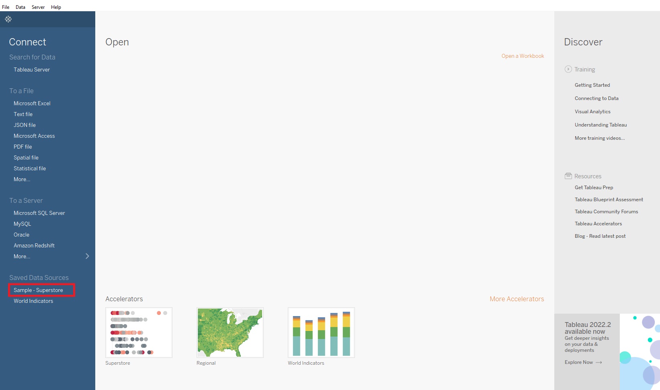
Task: Connect to Tableau Server
Action: pyautogui.click(x=32, y=69)
